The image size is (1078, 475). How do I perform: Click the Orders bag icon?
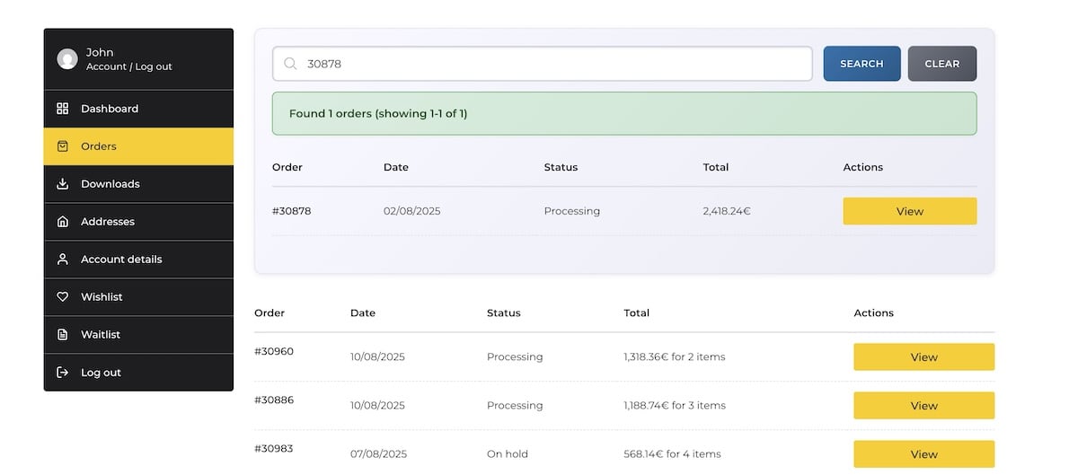click(63, 146)
